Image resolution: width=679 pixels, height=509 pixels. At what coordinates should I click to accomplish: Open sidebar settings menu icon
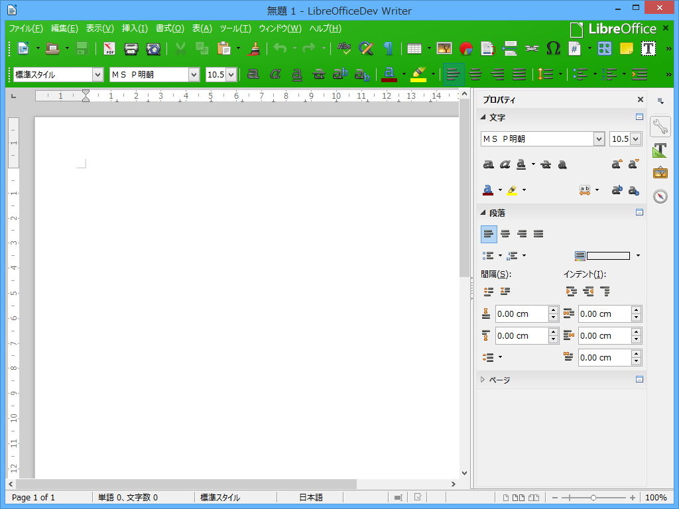[x=660, y=101]
